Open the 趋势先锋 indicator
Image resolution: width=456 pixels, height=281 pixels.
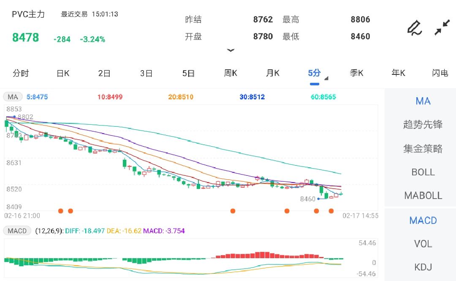point(423,125)
